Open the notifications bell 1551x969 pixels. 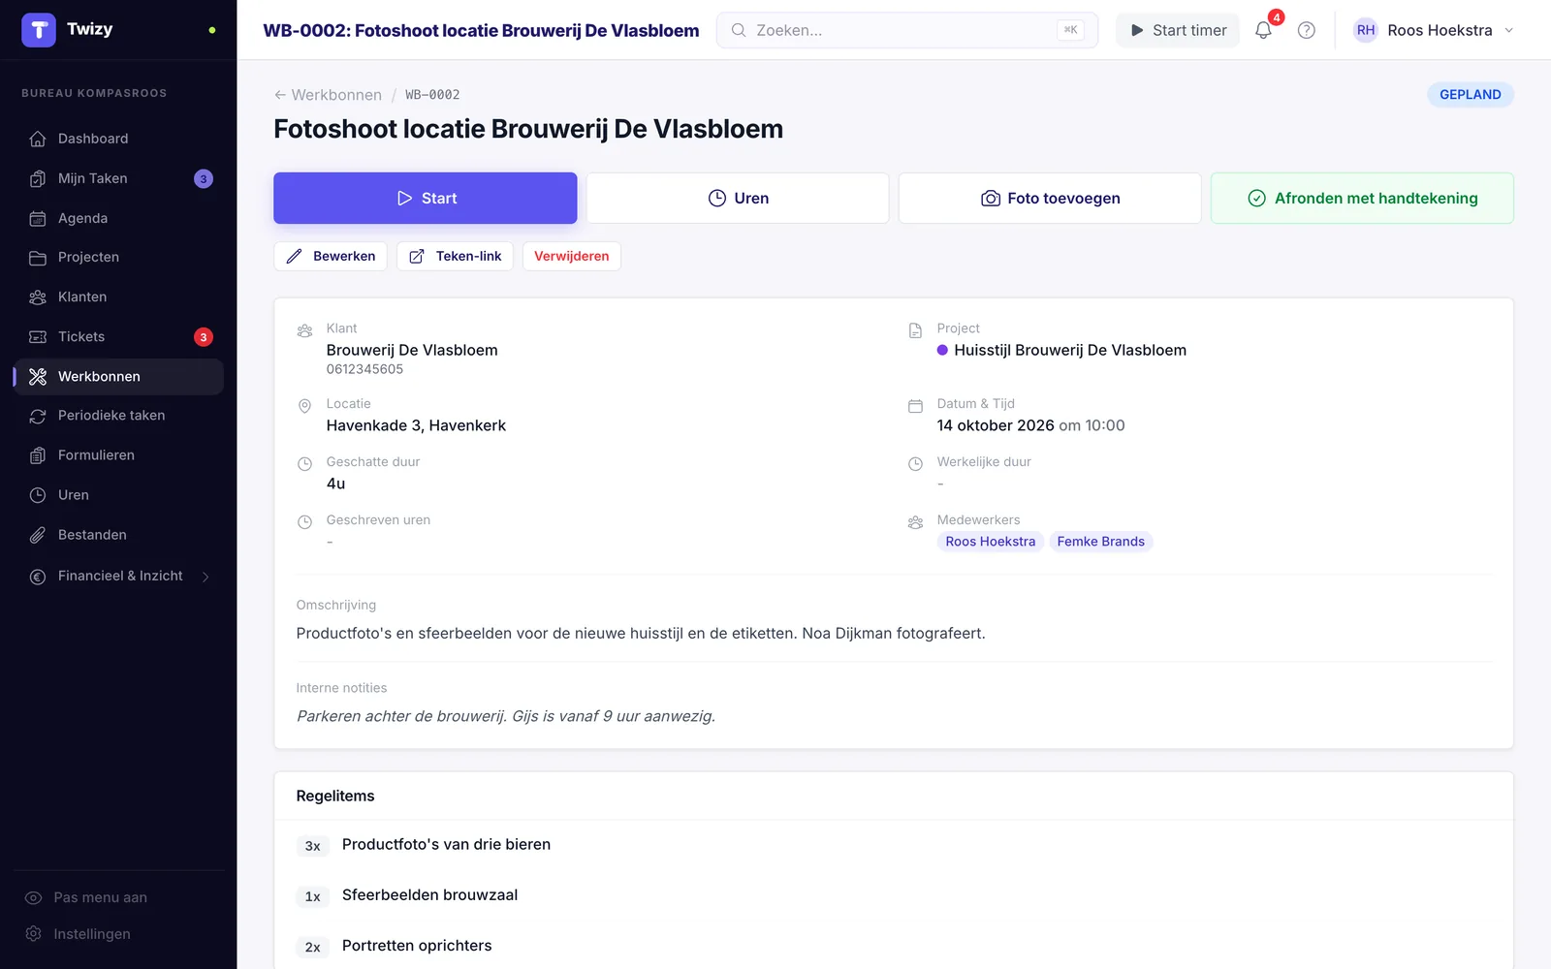[x=1263, y=30]
